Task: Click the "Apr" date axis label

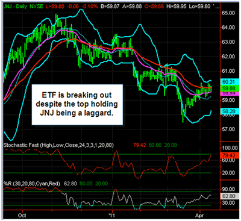Action: [x=199, y=216]
